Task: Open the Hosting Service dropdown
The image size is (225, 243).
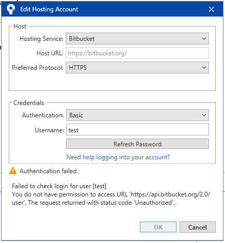Action: tap(137, 39)
